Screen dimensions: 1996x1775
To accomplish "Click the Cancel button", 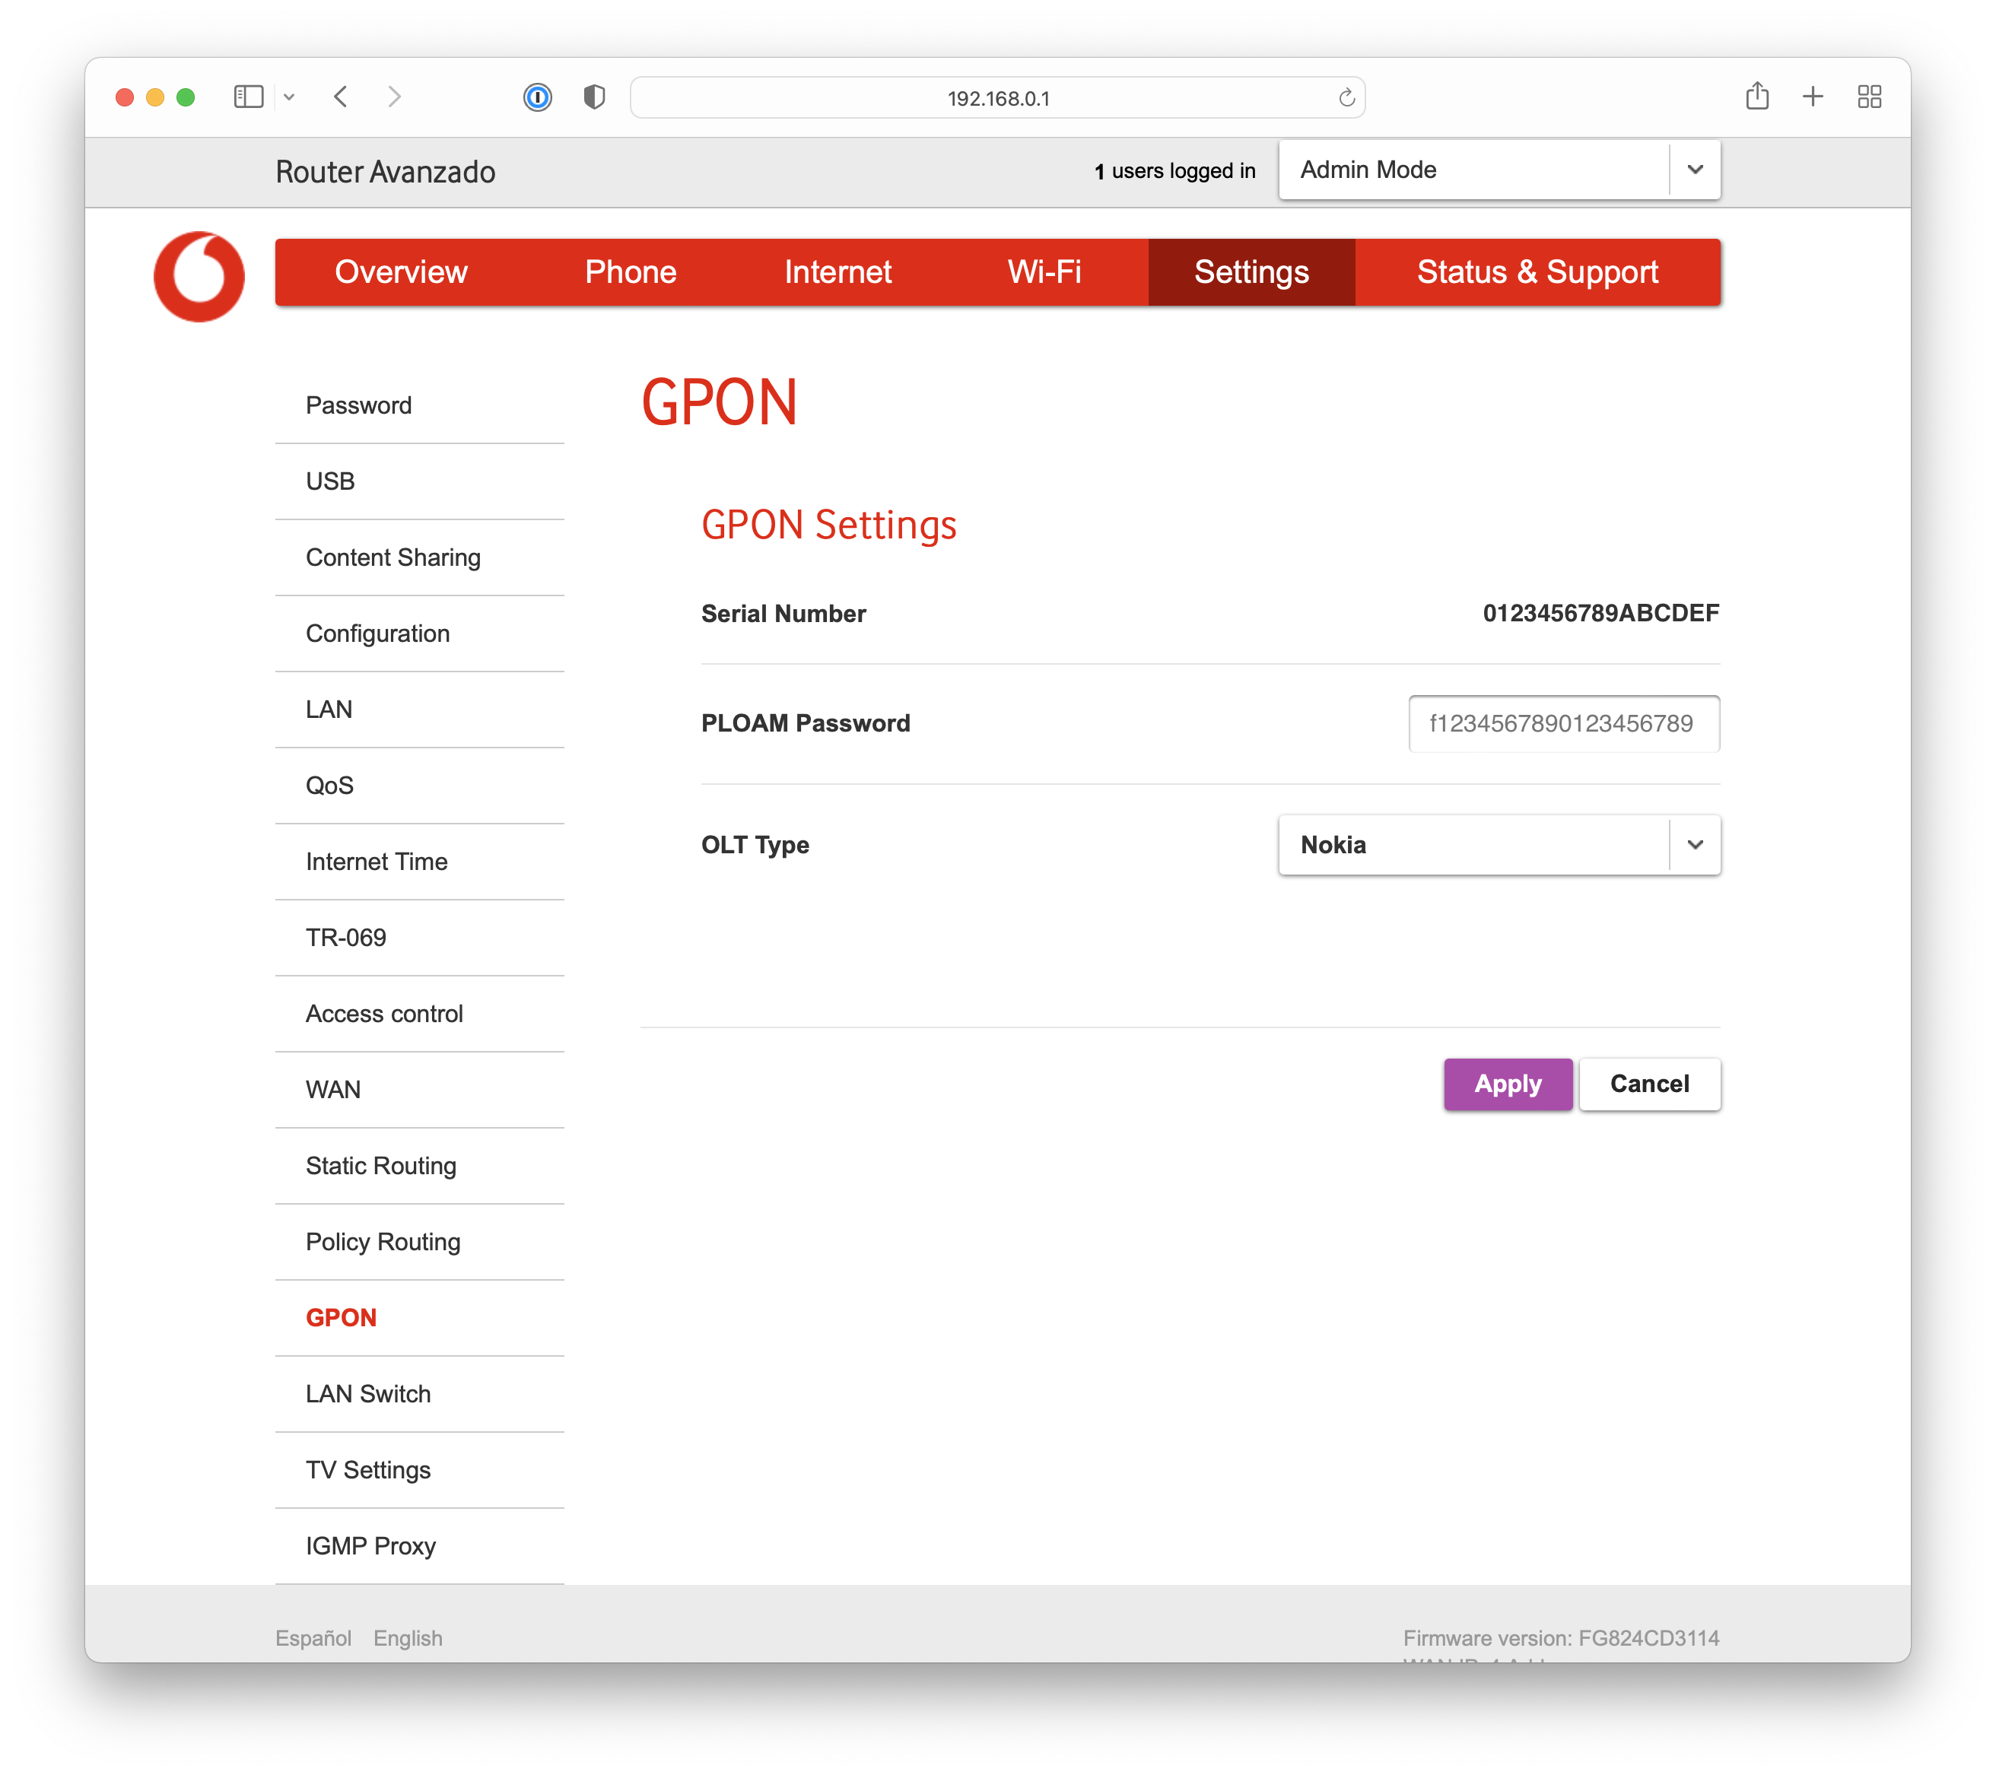I will 1649,1084.
